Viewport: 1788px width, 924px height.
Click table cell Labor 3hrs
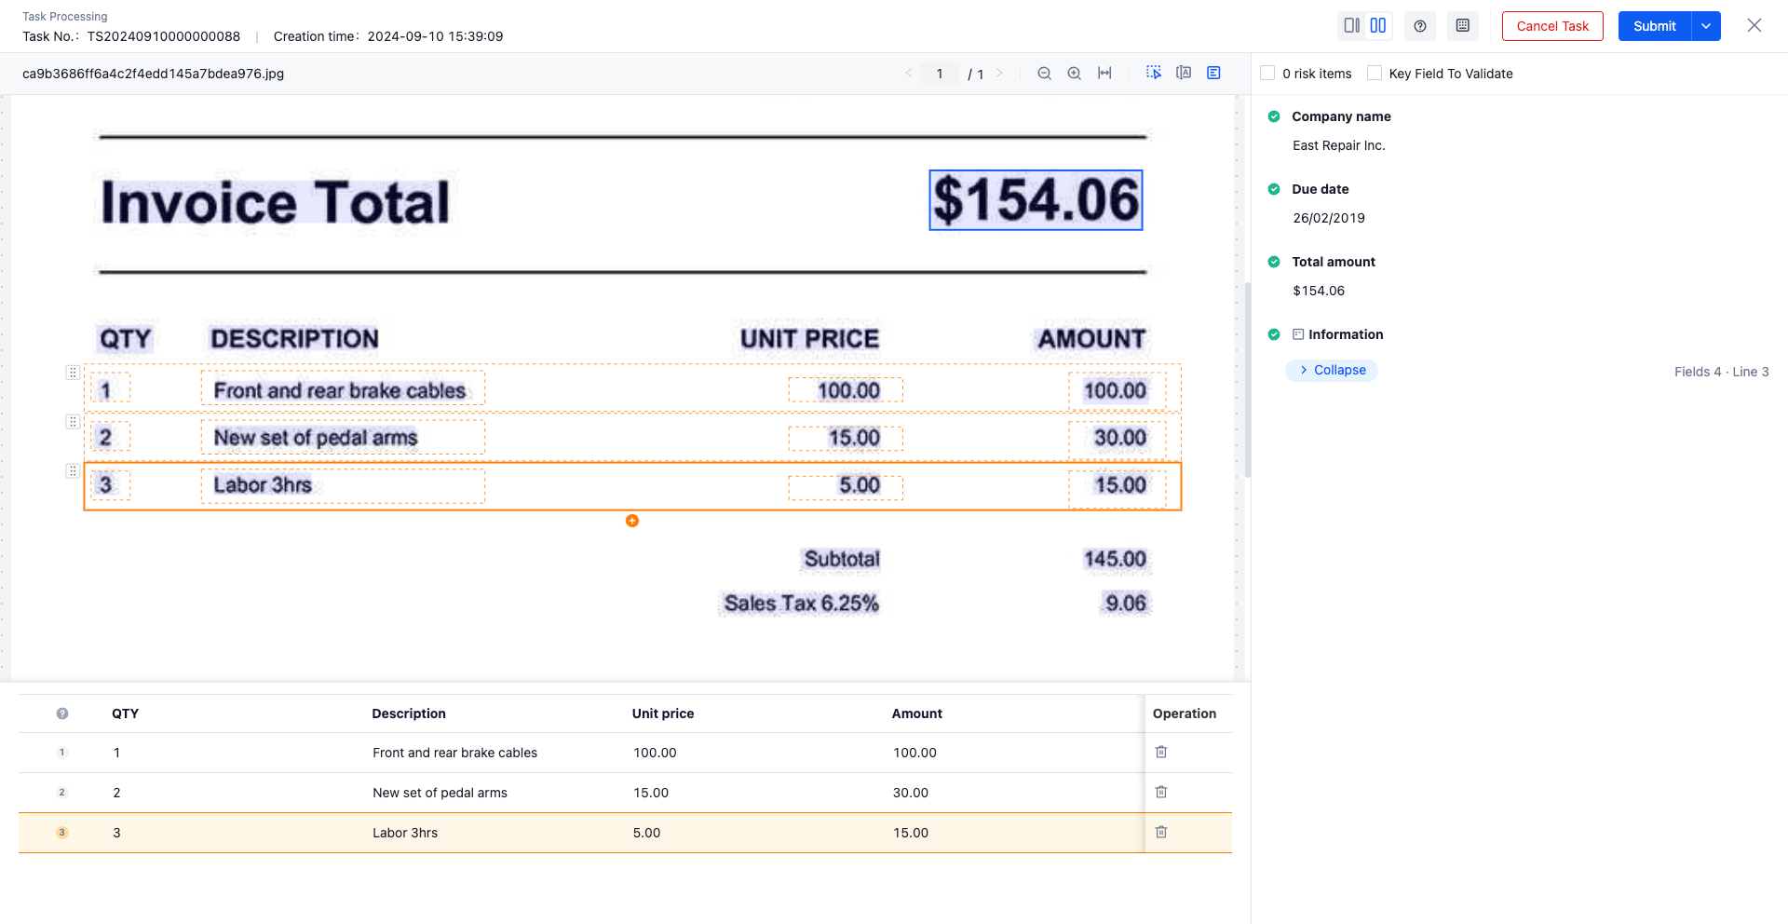coord(405,833)
